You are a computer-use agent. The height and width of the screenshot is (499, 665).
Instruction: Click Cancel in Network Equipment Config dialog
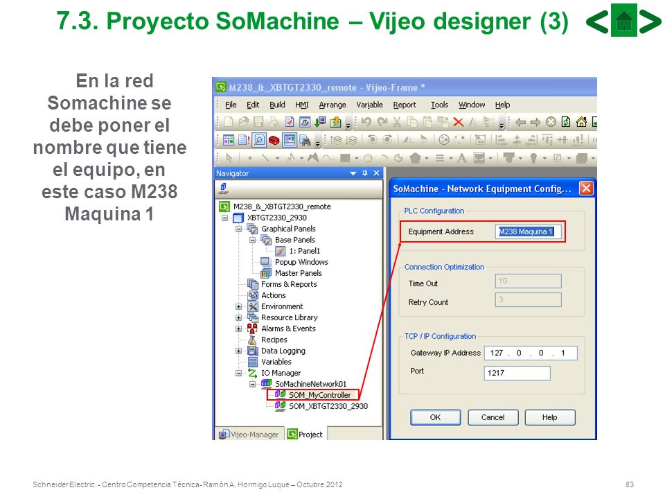click(493, 417)
